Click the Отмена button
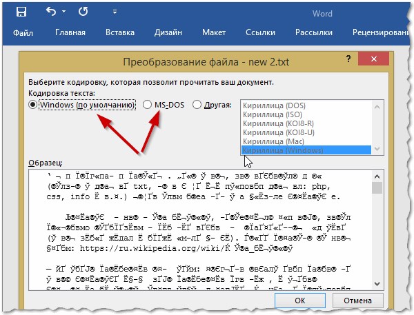The image size is (414, 315). click(x=357, y=301)
